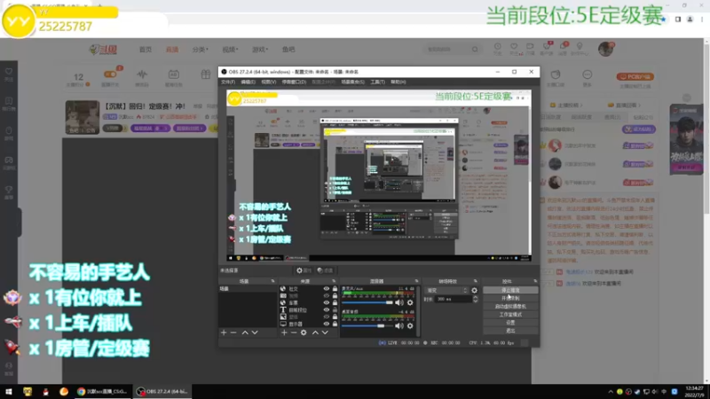Toggle visibility eye of the 显示器 source

[x=326, y=324]
